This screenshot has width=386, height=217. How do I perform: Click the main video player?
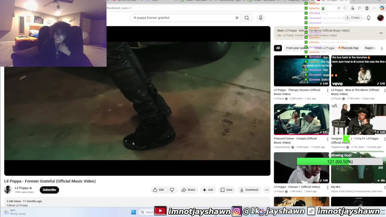[137, 101]
